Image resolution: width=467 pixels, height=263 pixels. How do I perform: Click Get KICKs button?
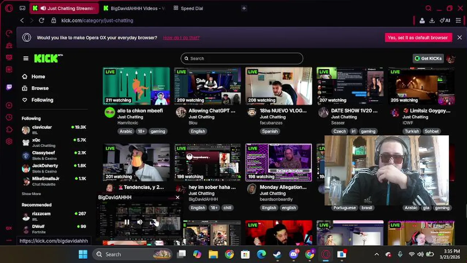[x=428, y=58]
